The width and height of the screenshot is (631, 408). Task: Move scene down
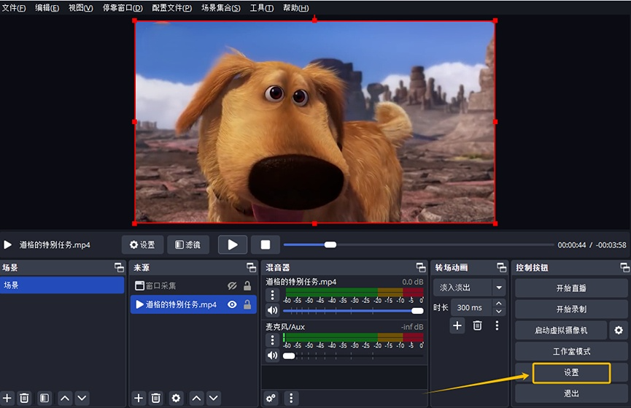point(82,398)
